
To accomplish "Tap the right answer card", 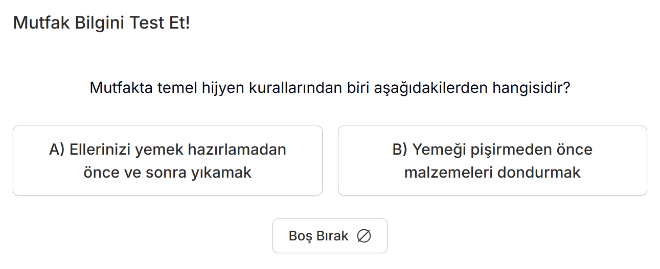I will [492, 161].
